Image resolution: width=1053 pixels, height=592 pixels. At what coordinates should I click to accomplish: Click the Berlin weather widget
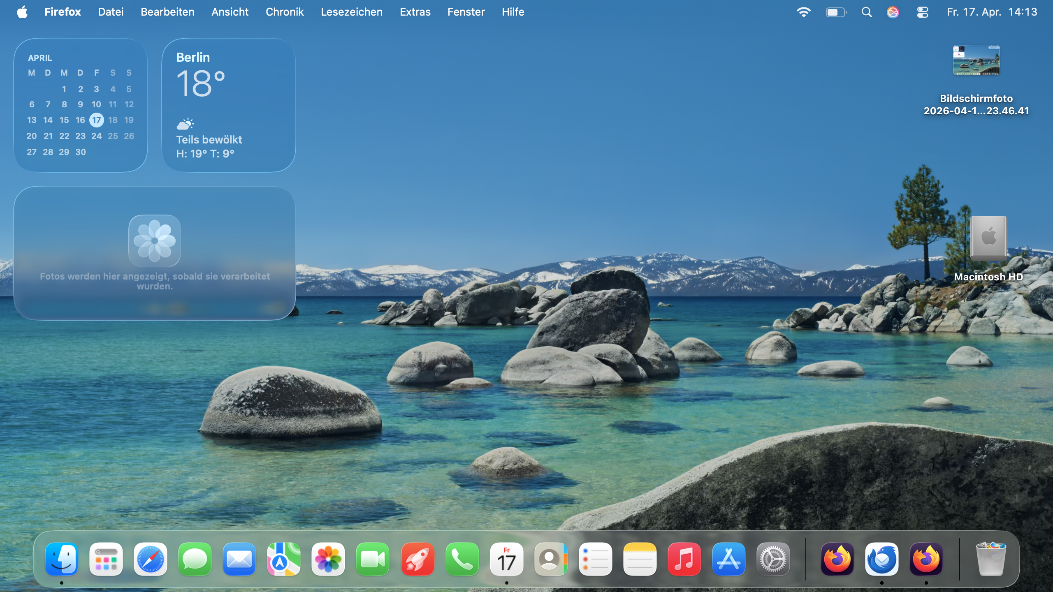click(229, 105)
